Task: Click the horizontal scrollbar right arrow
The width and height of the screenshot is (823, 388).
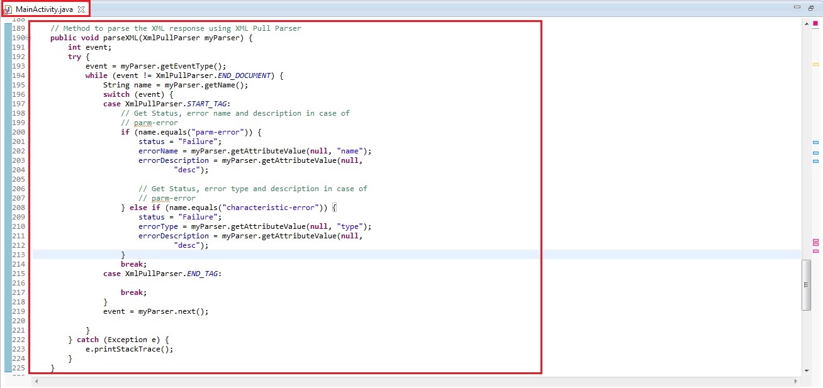Action: (797, 381)
